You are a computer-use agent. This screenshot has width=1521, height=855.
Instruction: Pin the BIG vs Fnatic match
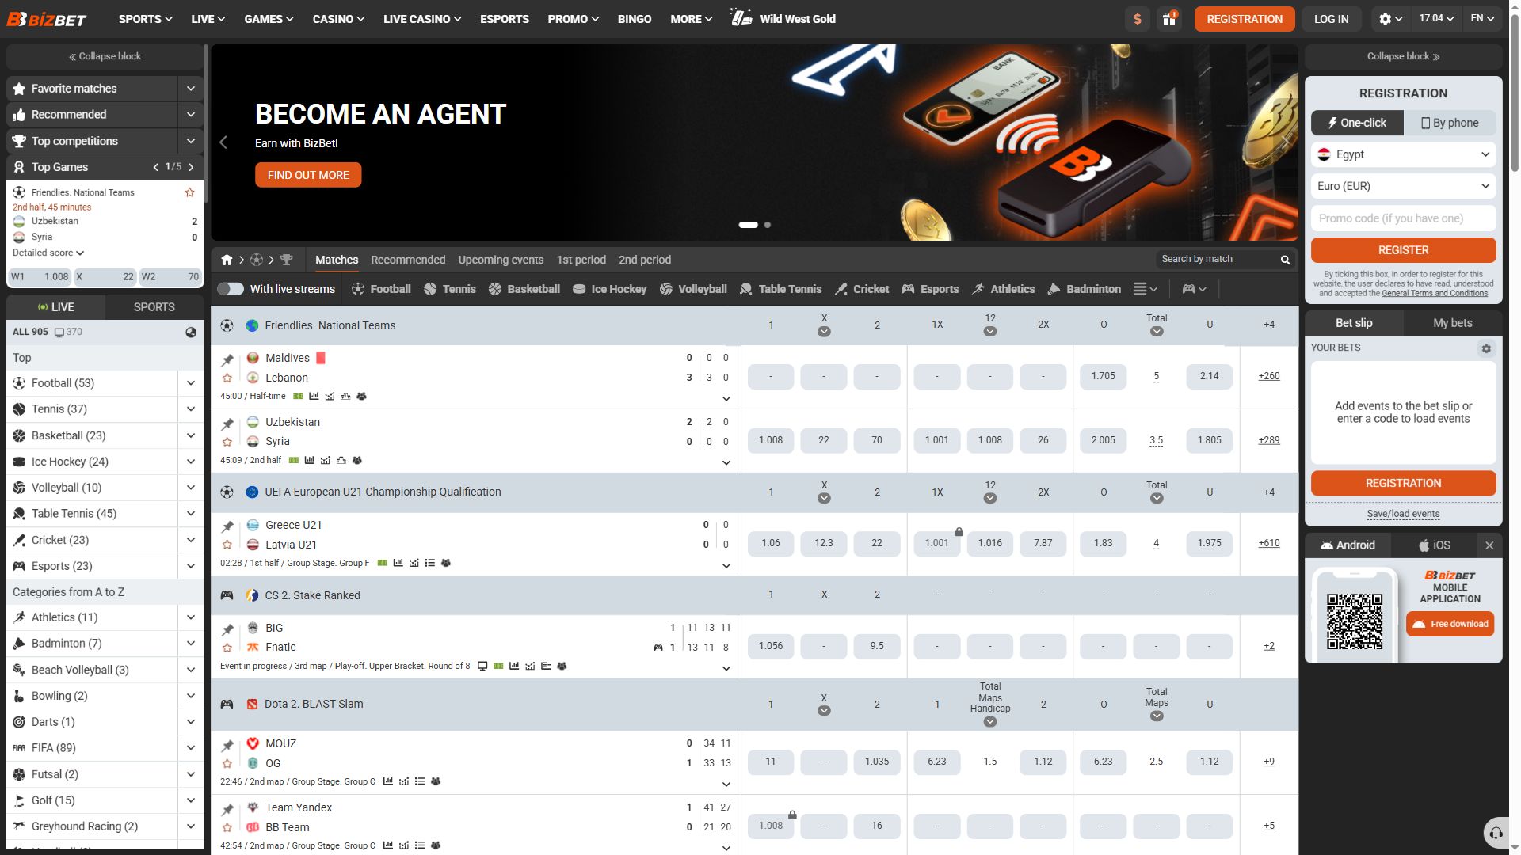coord(227,629)
